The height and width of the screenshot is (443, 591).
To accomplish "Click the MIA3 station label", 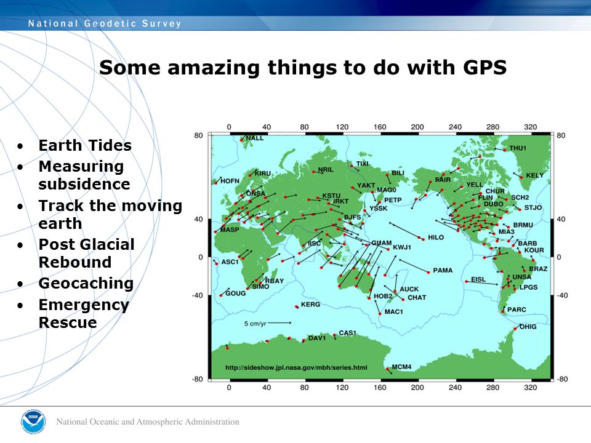I will pos(506,232).
